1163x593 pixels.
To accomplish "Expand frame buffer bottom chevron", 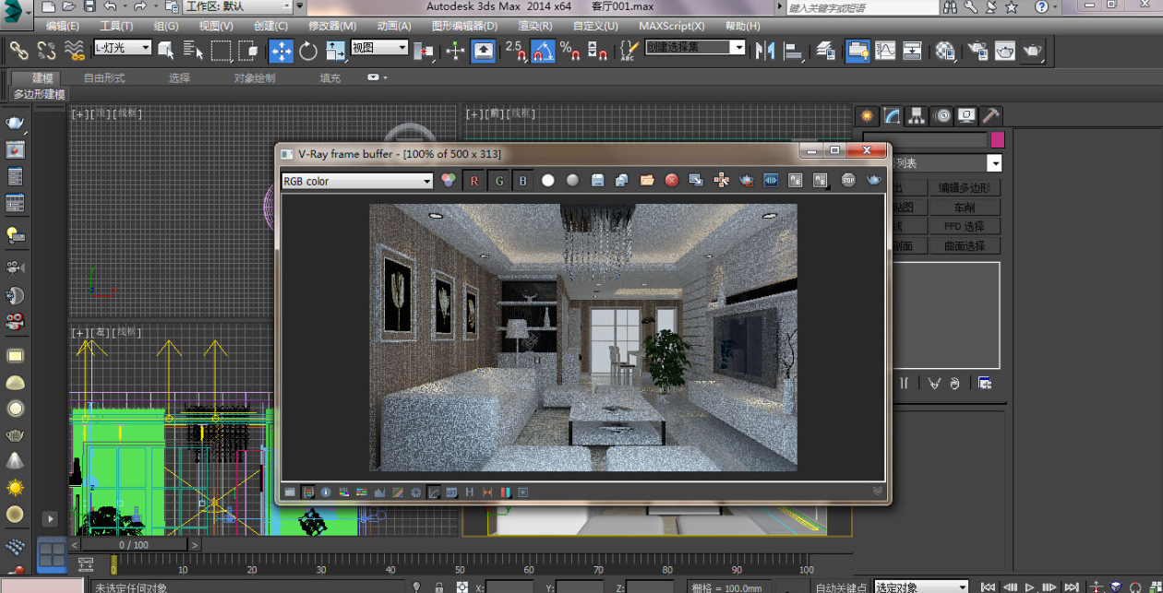I will 878,492.
